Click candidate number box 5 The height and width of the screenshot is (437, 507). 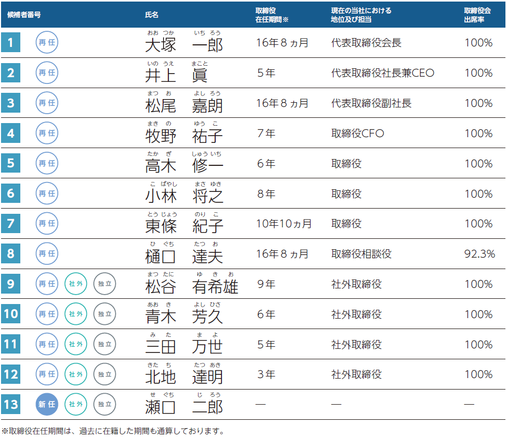(10, 163)
